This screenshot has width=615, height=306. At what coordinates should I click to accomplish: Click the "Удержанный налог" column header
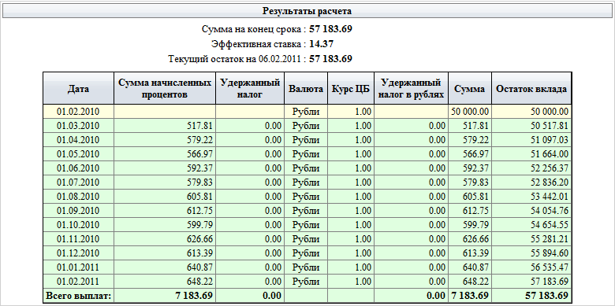[x=250, y=89]
